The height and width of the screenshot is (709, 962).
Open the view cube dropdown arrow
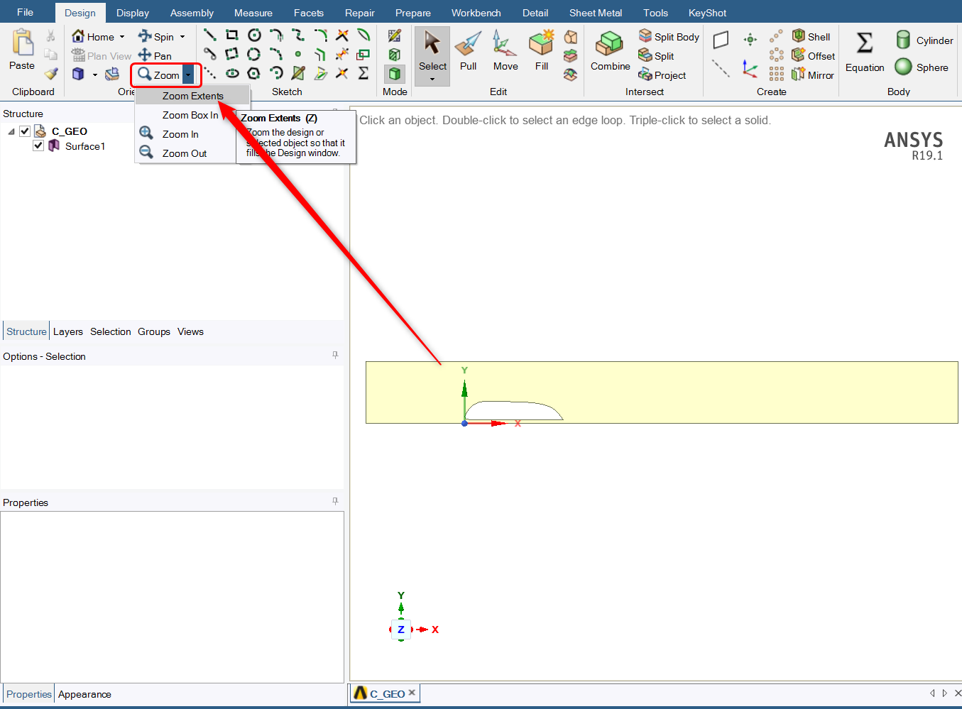click(95, 75)
